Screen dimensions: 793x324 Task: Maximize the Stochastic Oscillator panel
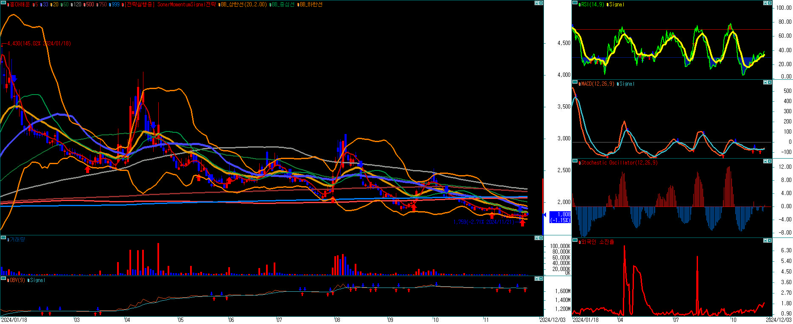(765, 161)
